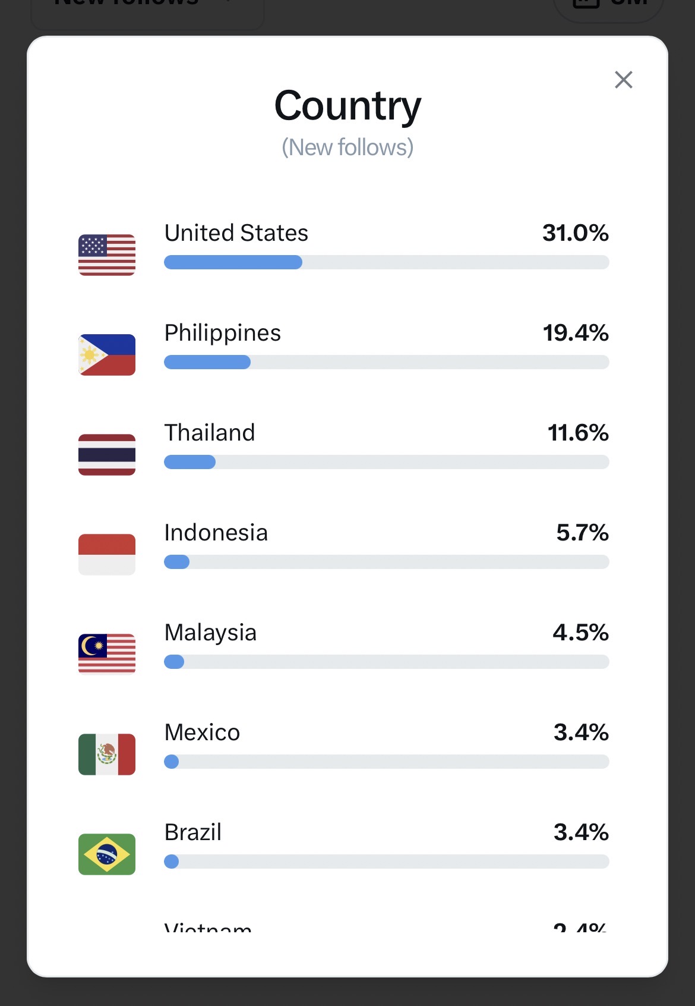Tap the Thailand flag icon
This screenshot has height=1006, width=695.
click(107, 455)
